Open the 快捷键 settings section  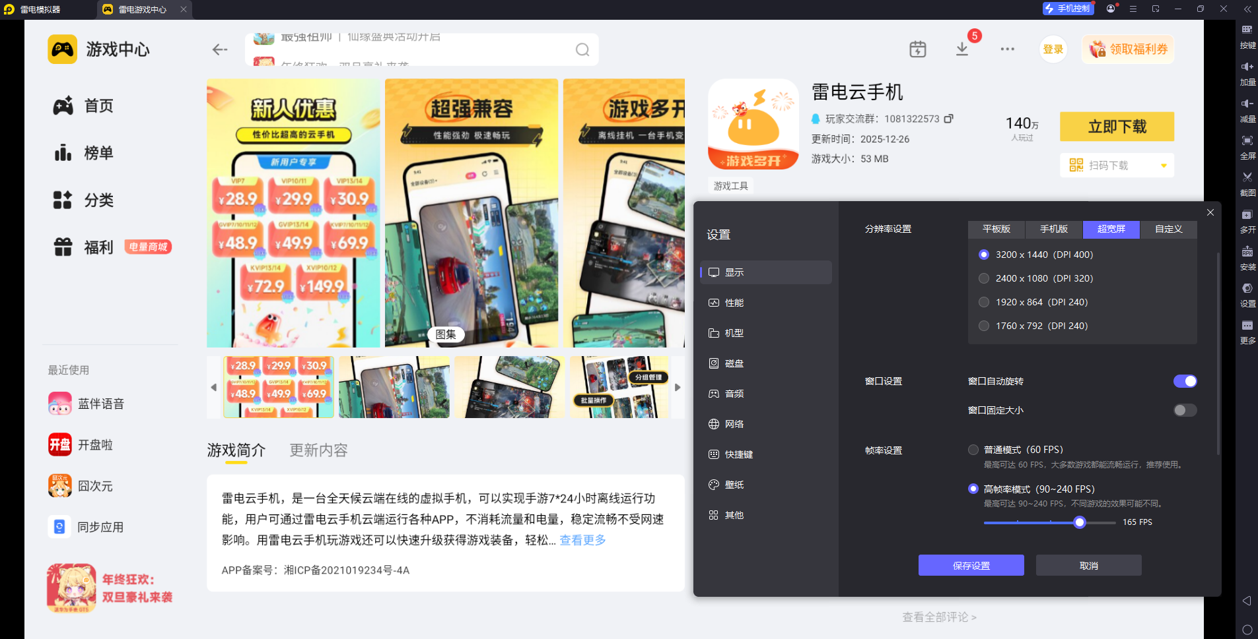(x=766, y=454)
